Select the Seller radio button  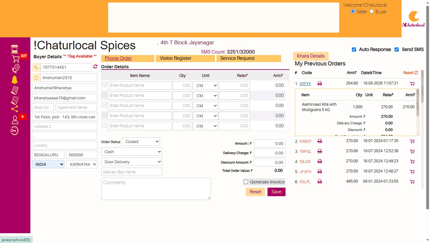[353, 11]
